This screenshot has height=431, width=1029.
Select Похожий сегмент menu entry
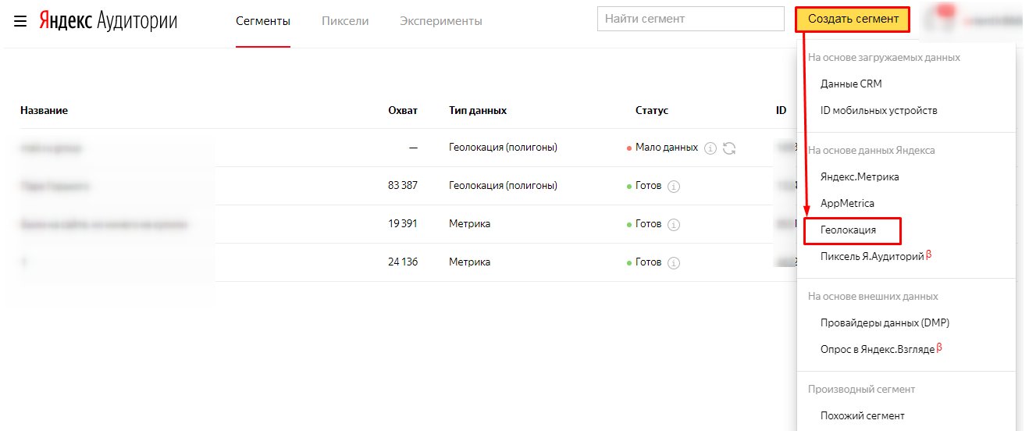pos(862,415)
